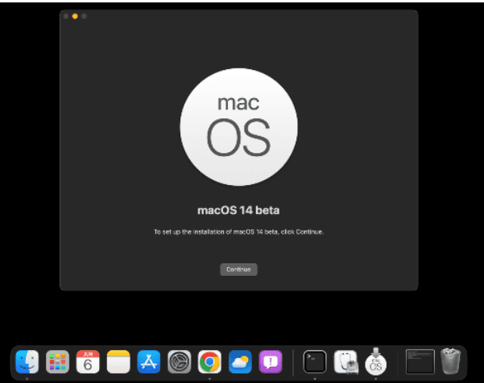Open the App Store icon
The image size is (484, 383).
point(149,361)
